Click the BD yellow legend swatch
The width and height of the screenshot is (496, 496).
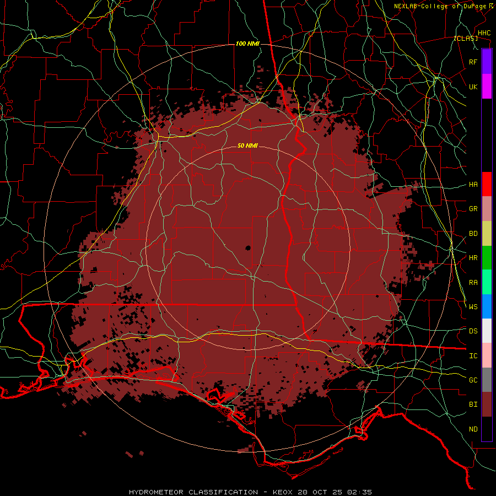487,234
